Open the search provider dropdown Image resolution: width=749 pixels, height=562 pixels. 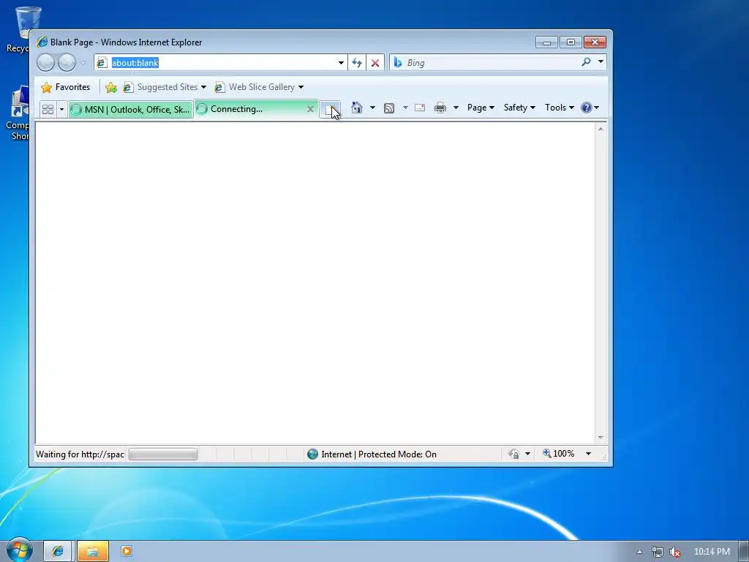601,62
